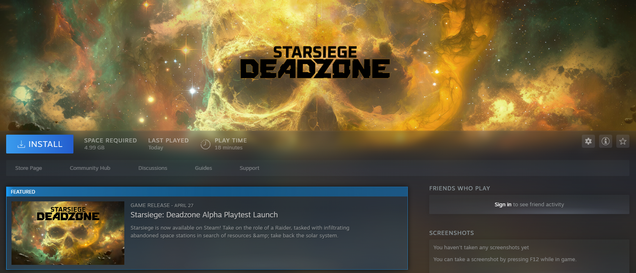Click the SPACE REQUIRED 4.99 GB text
The width and height of the screenshot is (636, 273).
point(110,144)
